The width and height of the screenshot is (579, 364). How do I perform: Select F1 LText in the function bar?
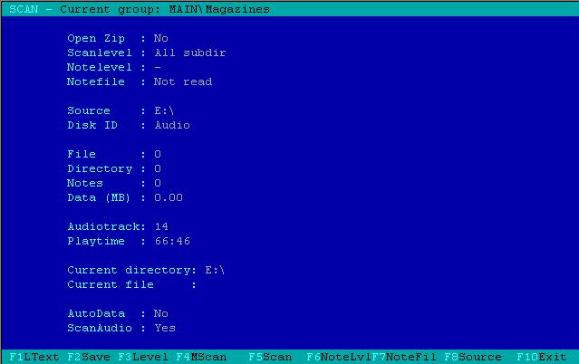click(x=34, y=357)
